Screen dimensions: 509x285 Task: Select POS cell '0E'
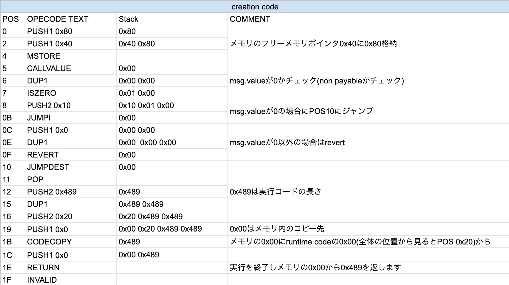[x=13, y=142]
